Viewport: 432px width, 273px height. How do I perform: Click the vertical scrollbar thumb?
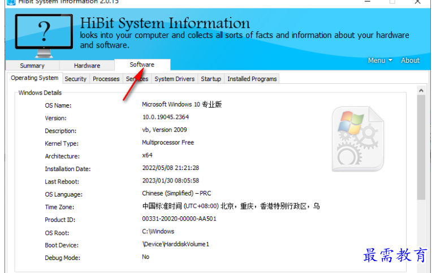tap(421, 147)
